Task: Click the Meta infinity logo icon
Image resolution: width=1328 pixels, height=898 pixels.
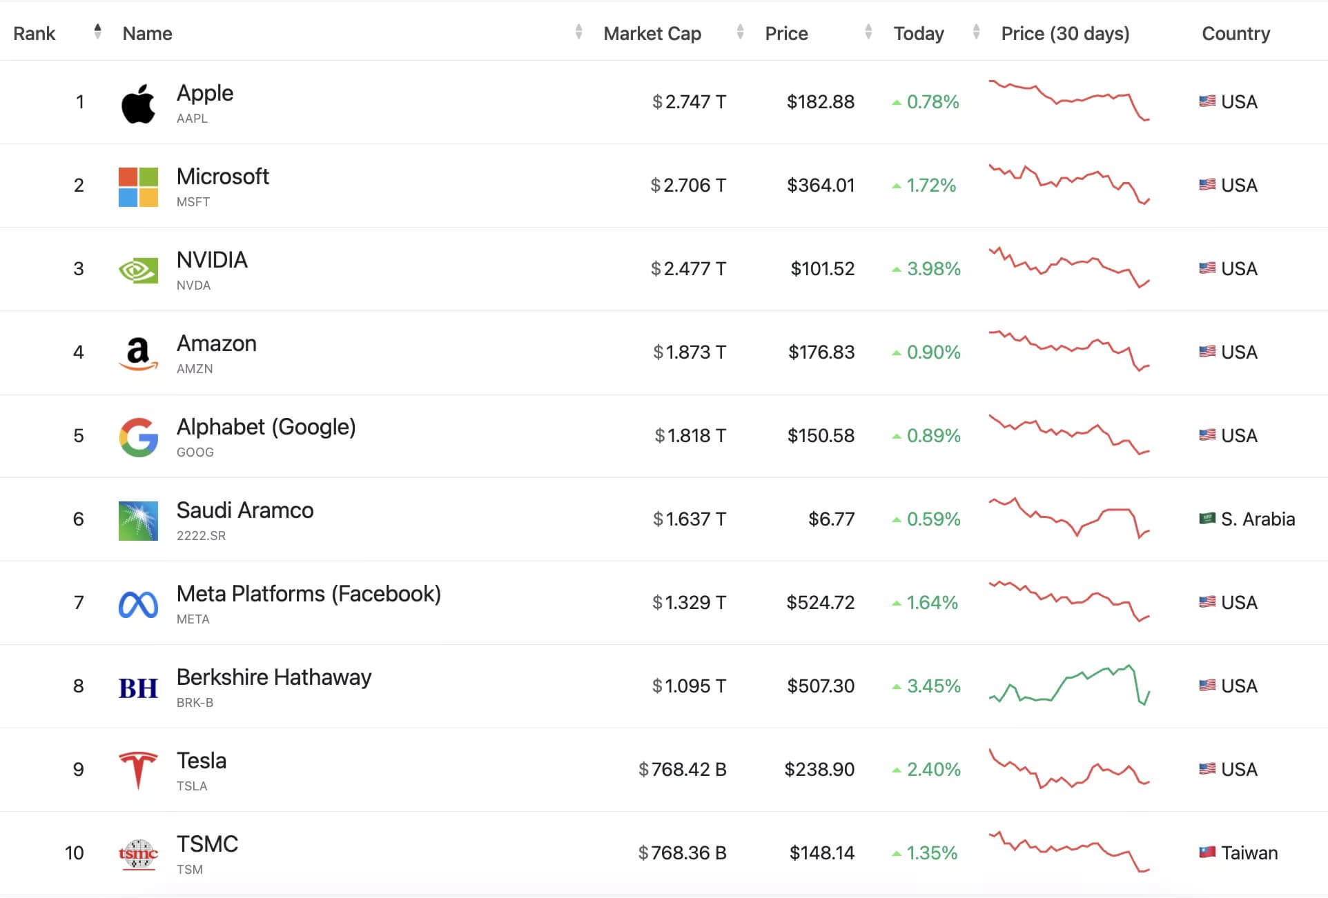Action: pos(138,605)
